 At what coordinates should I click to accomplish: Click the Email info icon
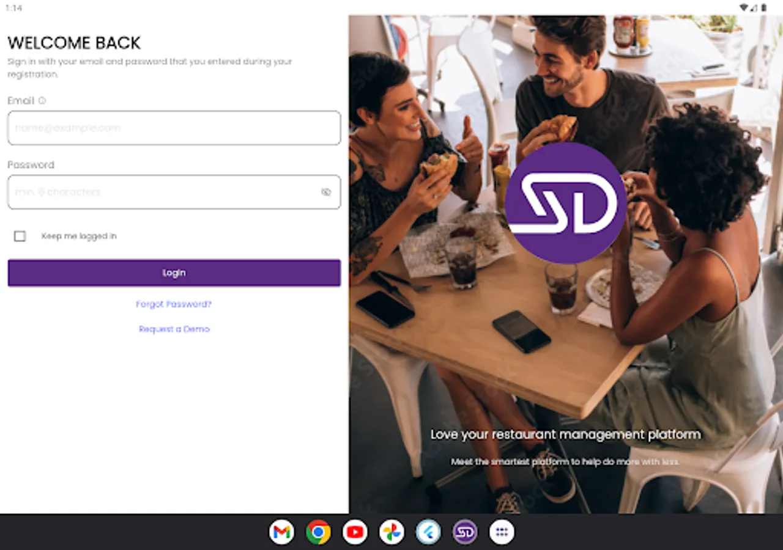pos(42,101)
